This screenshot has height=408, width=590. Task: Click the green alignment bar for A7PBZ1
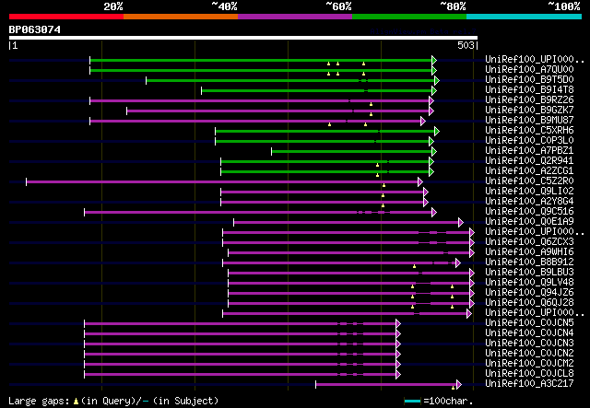click(352, 152)
